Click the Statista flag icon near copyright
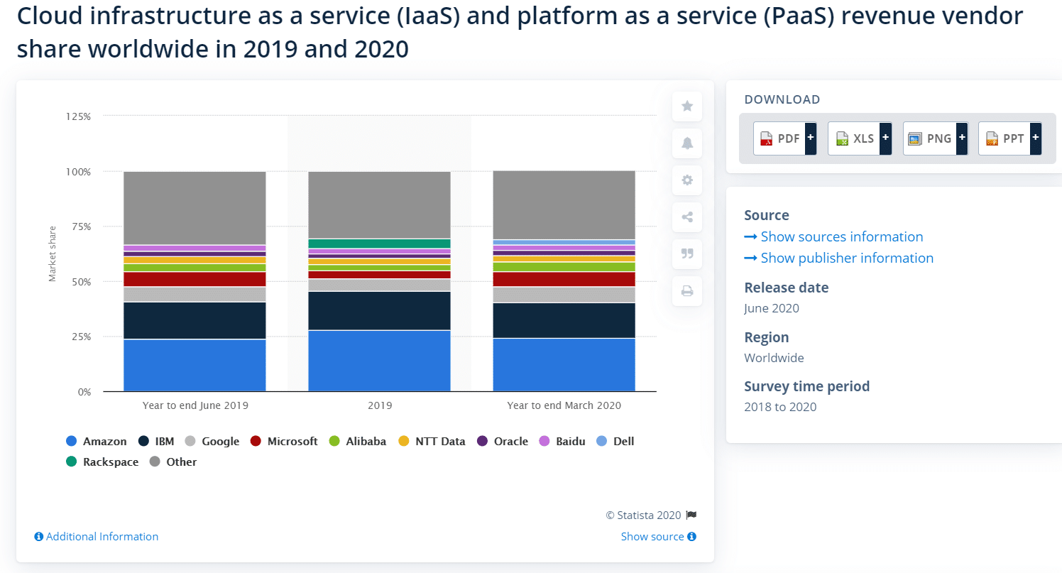 click(x=691, y=515)
